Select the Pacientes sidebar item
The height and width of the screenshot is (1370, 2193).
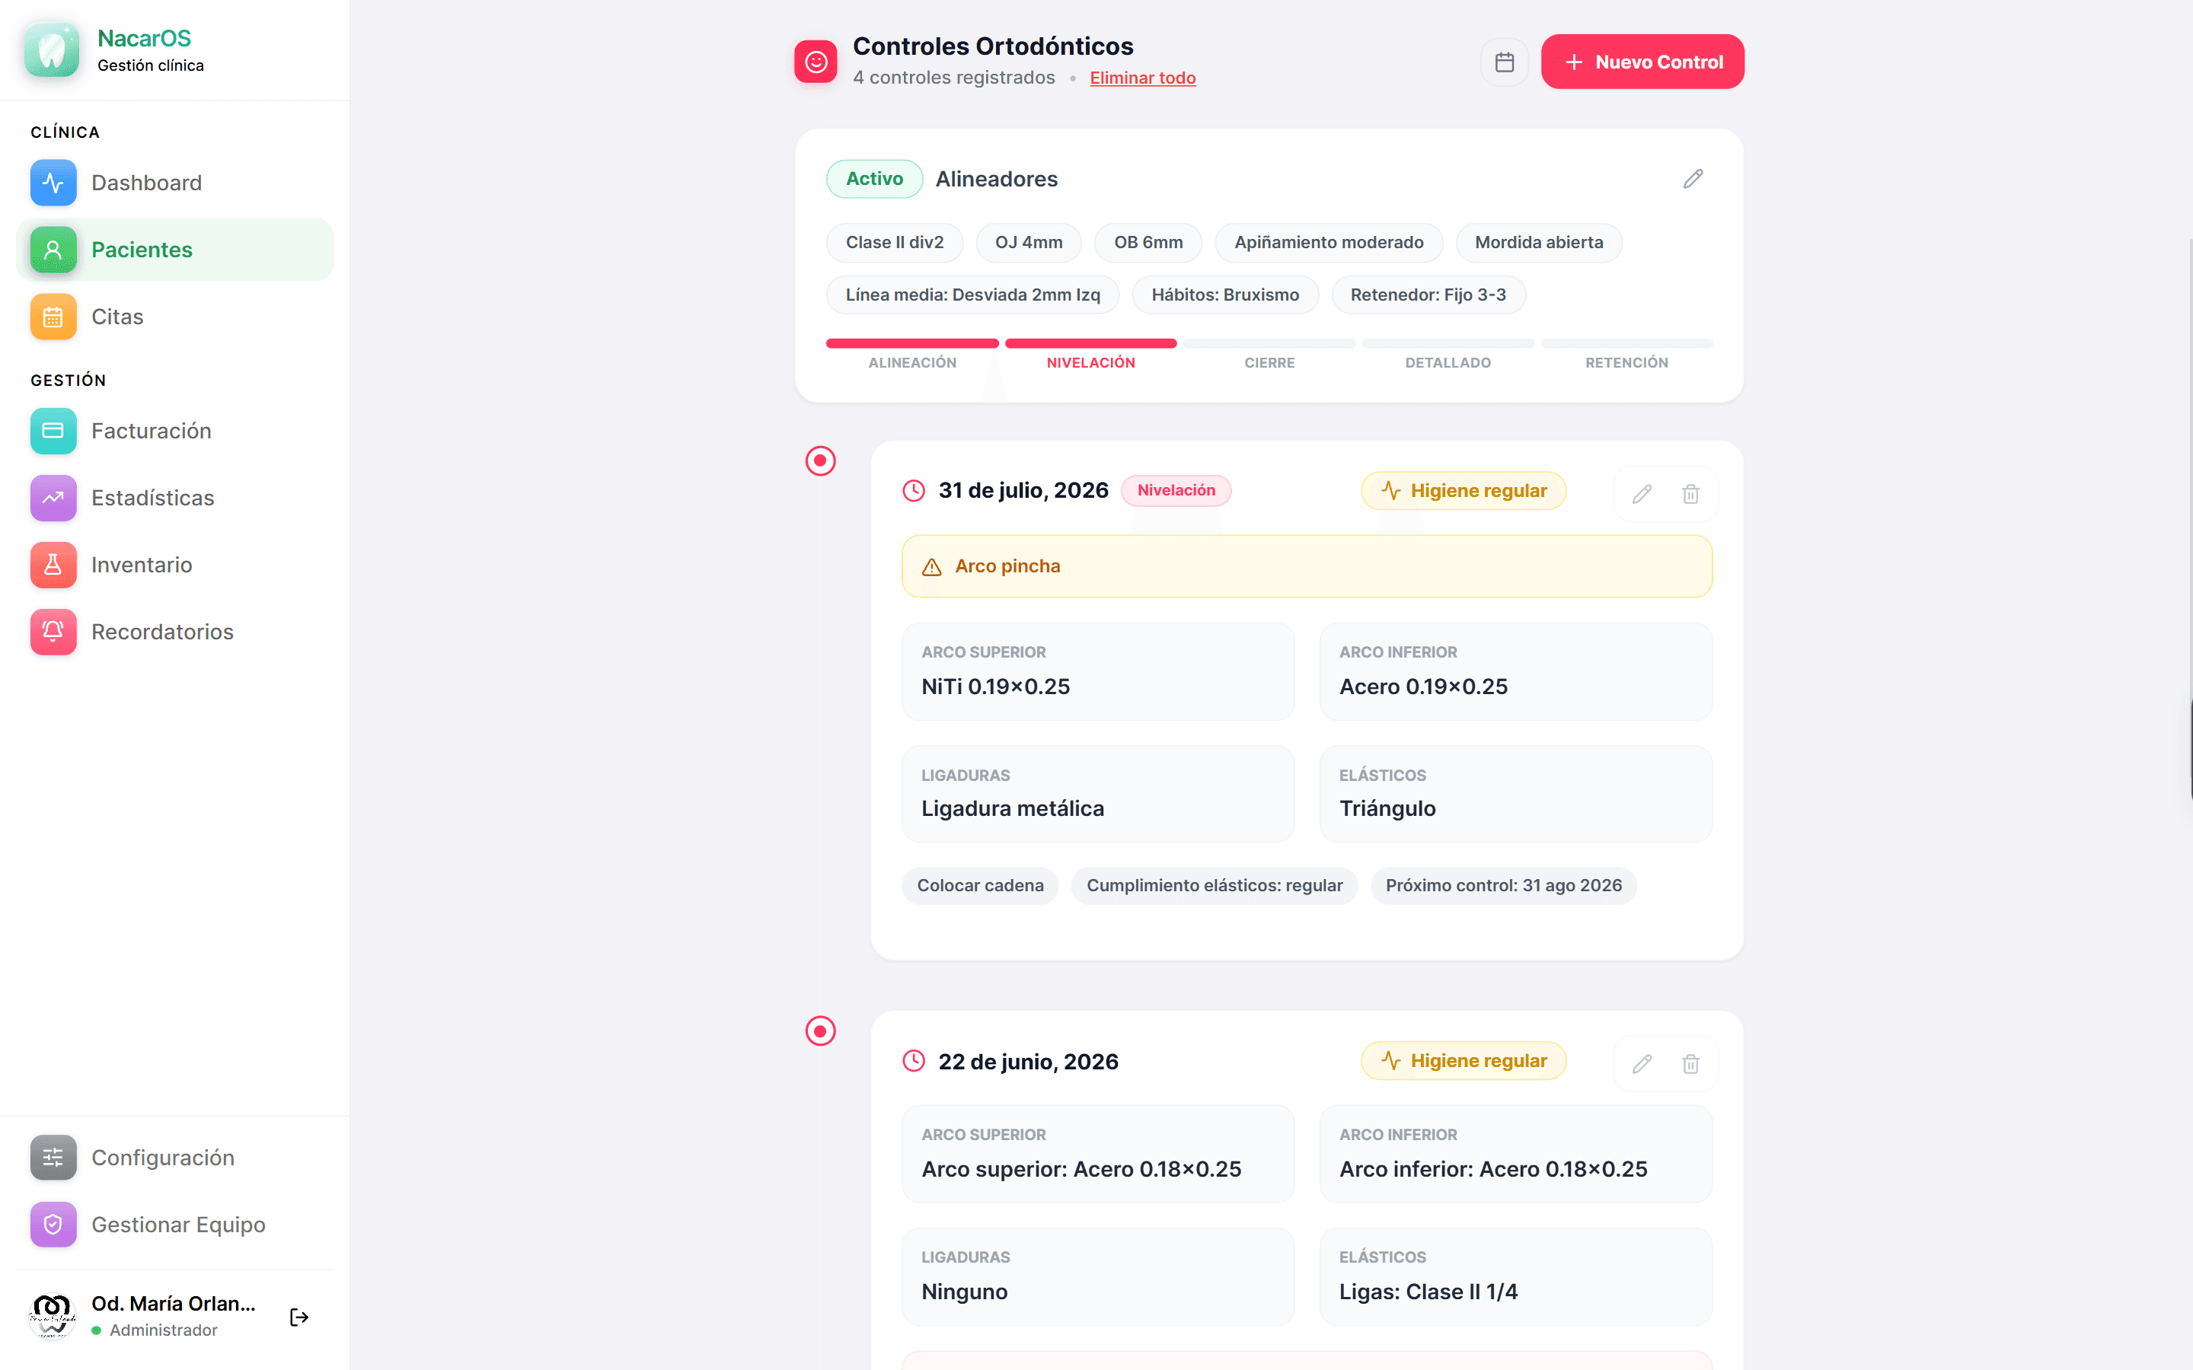[x=175, y=249]
